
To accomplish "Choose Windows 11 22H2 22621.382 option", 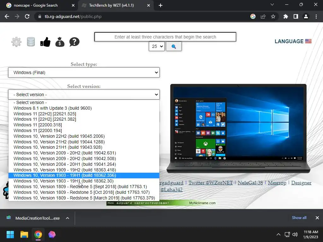I will pos(84,119).
